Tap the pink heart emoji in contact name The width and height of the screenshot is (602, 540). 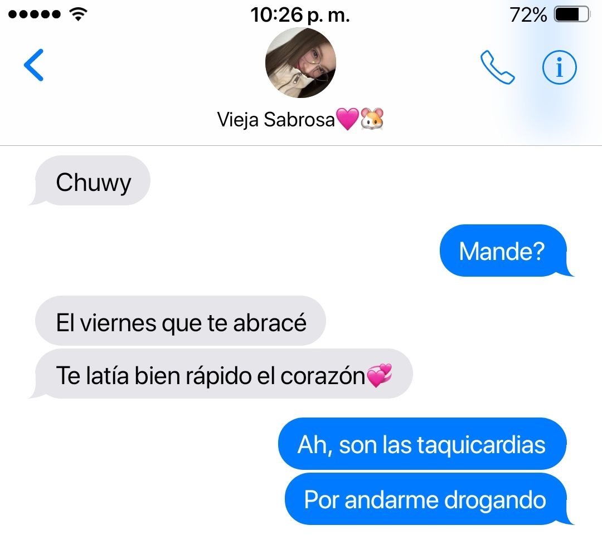pyautogui.click(x=347, y=119)
